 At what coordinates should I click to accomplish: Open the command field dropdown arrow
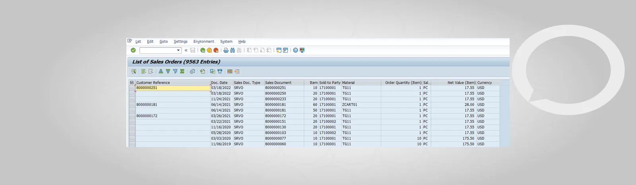pos(178,50)
